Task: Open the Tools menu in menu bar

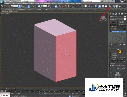Action: pos(14,4)
